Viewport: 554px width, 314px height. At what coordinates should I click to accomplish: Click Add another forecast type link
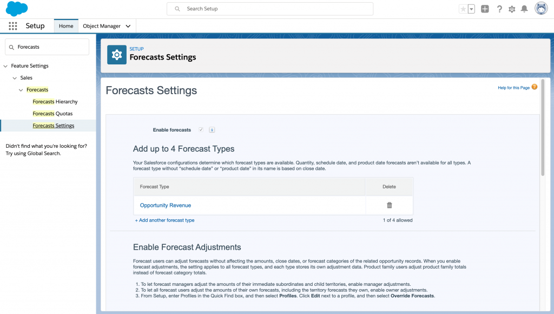(164, 220)
